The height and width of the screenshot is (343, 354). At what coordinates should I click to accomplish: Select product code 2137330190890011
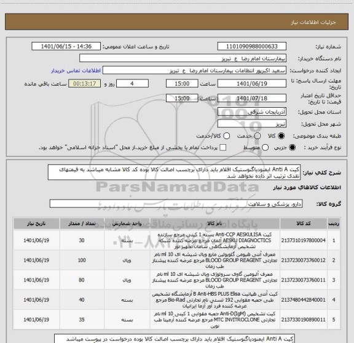pyautogui.click(x=303, y=320)
